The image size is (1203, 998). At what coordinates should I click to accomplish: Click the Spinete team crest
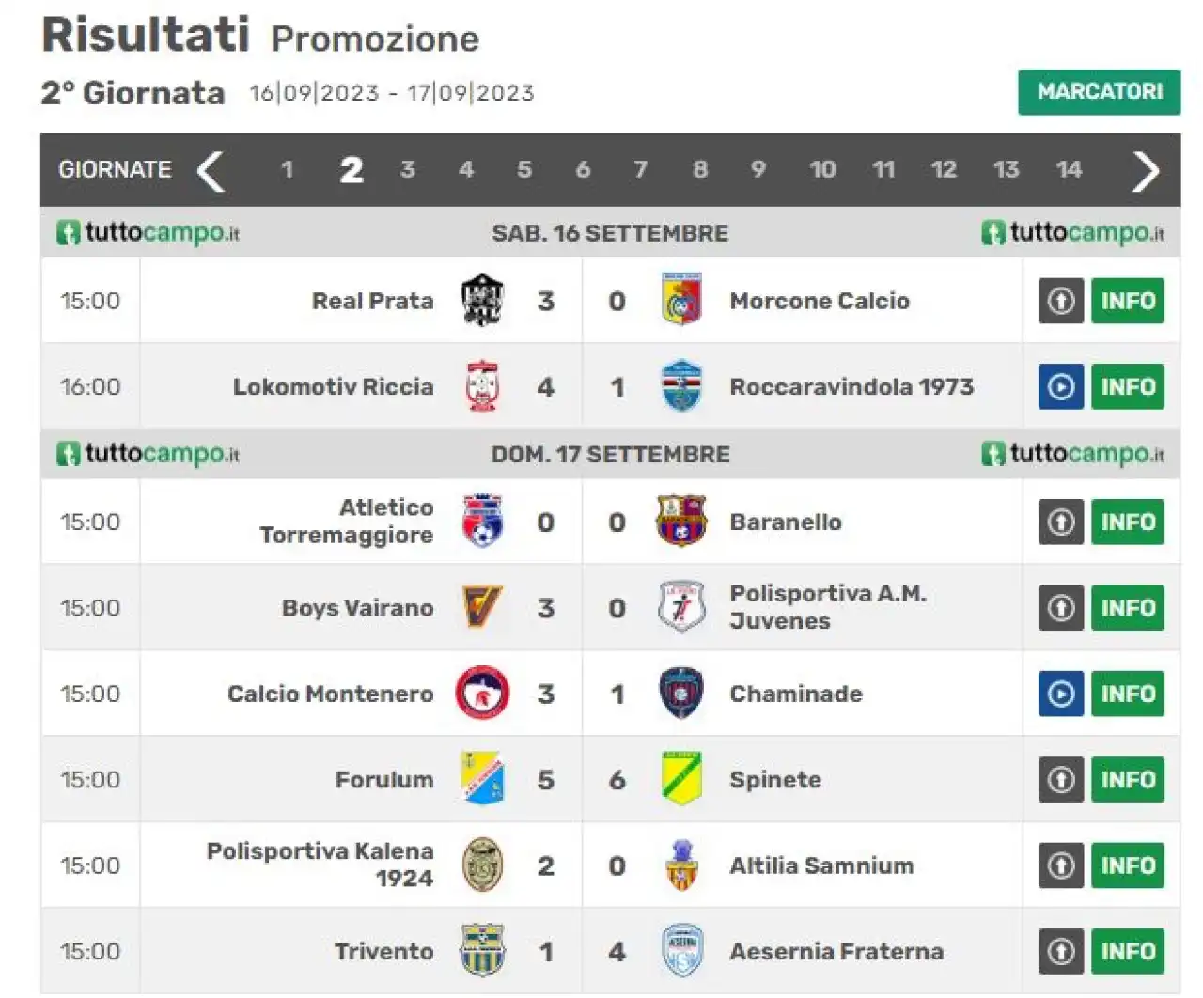coord(681,779)
